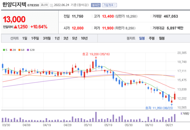Switch to 주봉 weekly candles
The image size is (190, 130).
click(152, 38)
